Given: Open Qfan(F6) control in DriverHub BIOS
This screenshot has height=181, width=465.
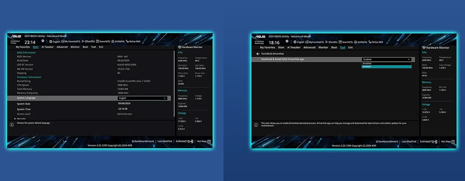Looking at the screenshot, I should (x=332, y=42).
